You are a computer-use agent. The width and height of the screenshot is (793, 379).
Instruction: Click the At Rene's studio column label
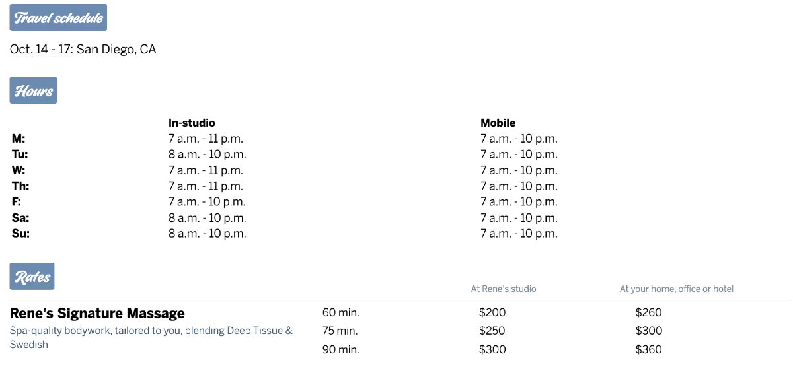pyautogui.click(x=504, y=289)
